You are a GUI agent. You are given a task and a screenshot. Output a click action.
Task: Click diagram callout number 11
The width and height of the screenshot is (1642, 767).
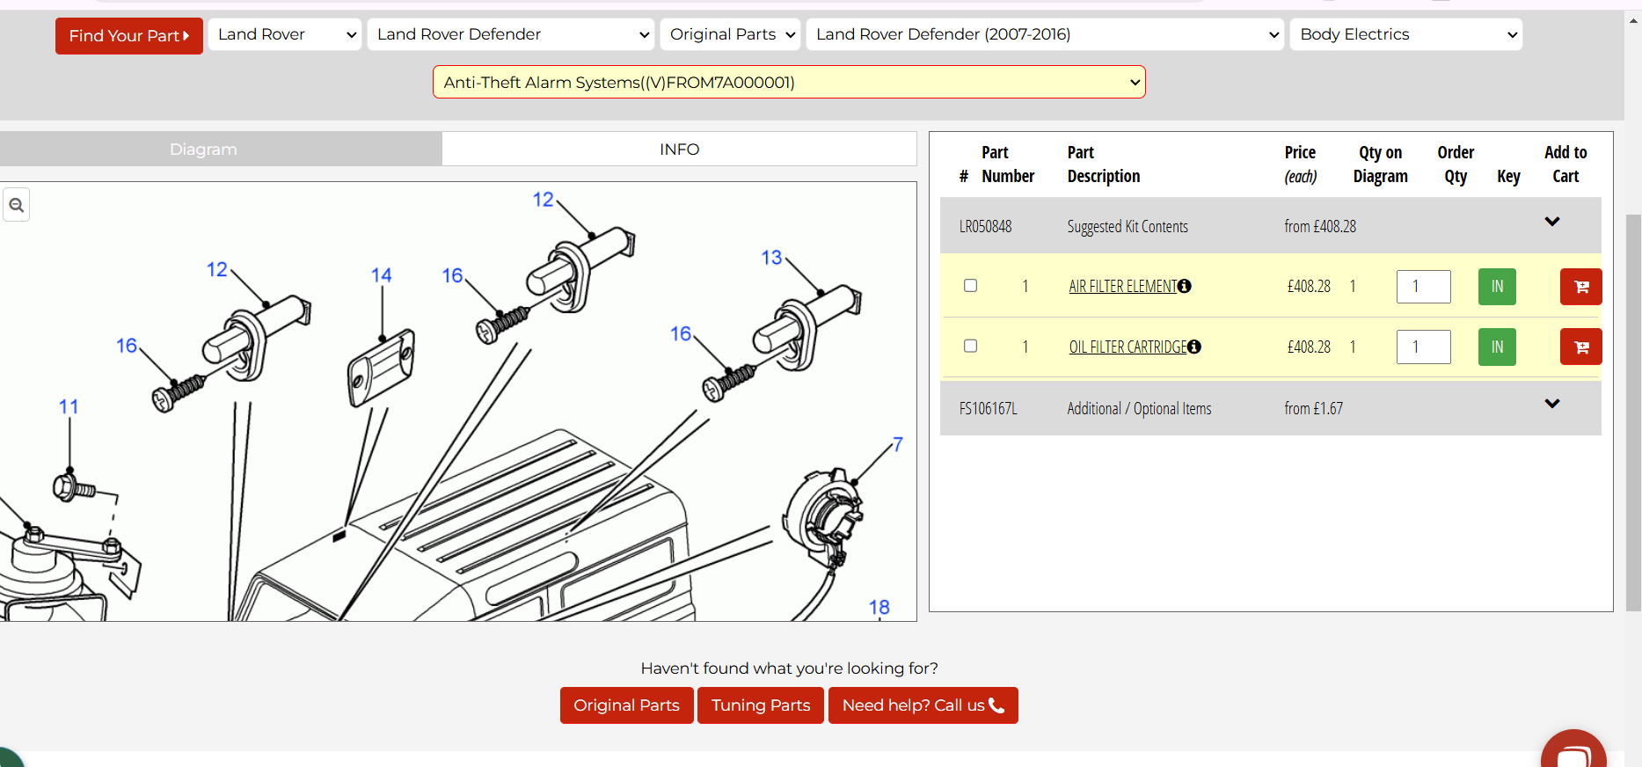pos(69,406)
